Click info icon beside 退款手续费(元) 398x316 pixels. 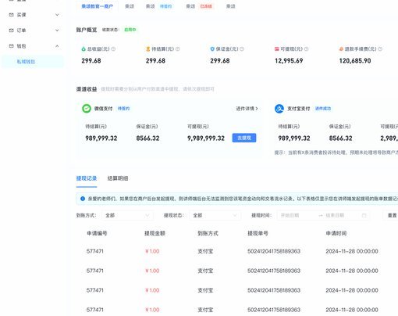coord(380,49)
